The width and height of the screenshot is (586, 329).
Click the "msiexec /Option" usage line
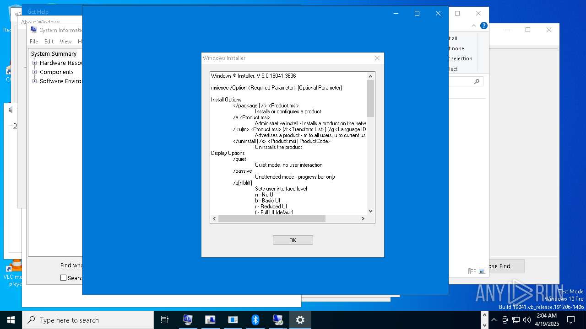[277, 88]
